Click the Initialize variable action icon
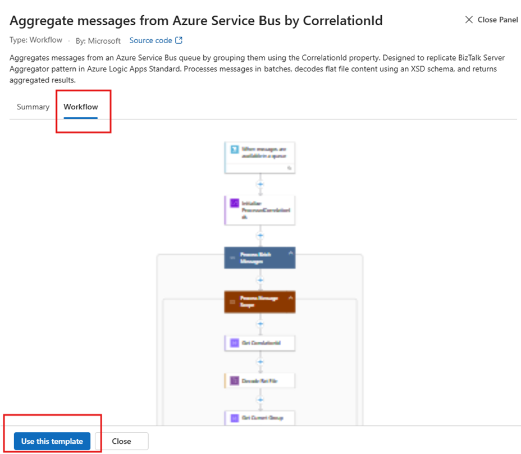521x454 pixels. (x=234, y=203)
